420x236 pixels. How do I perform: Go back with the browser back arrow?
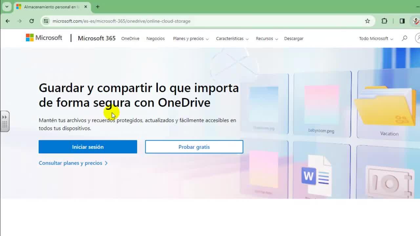click(8, 21)
